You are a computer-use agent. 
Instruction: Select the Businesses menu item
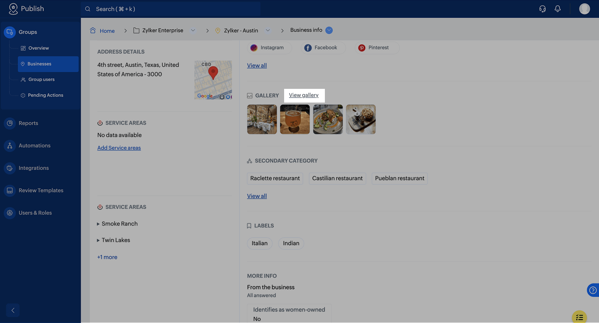click(48, 64)
